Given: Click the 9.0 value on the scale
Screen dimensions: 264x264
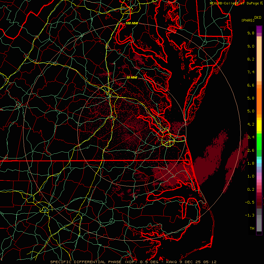Looking at the screenshot, I should click(x=251, y=46).
